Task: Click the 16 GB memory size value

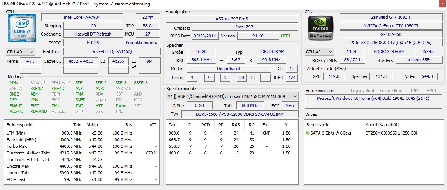Action: click(x=201, y=51)
